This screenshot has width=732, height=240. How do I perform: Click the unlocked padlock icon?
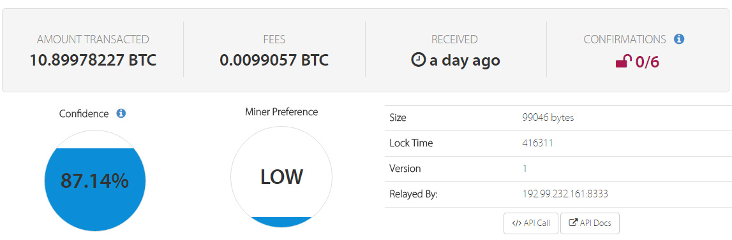pyautogui.click(x=624, y=61)
